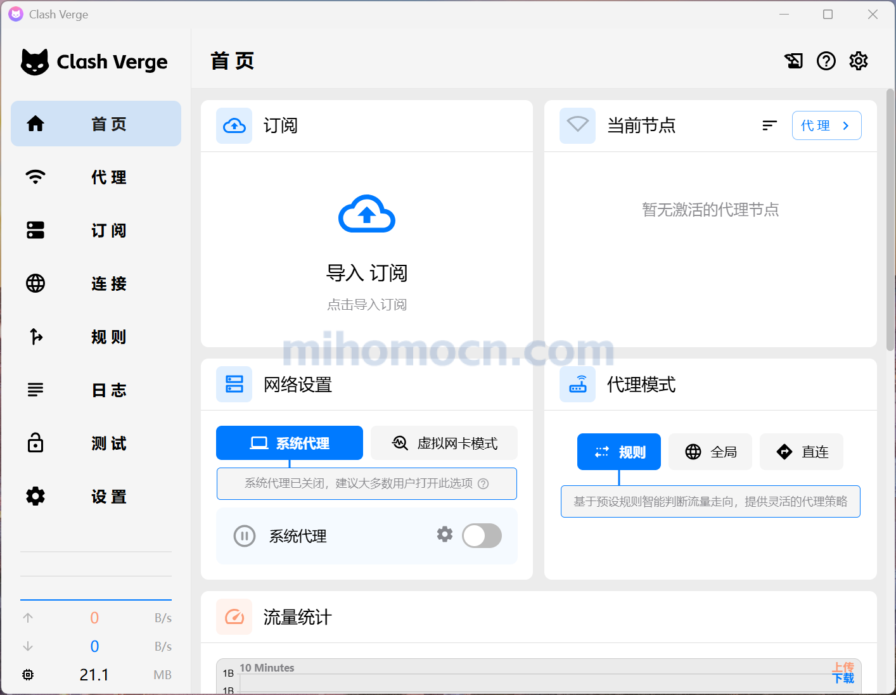Viewport: 896px width, 695px height.
Task: Click the 代理模式 router icon
Action: (578, 385)
